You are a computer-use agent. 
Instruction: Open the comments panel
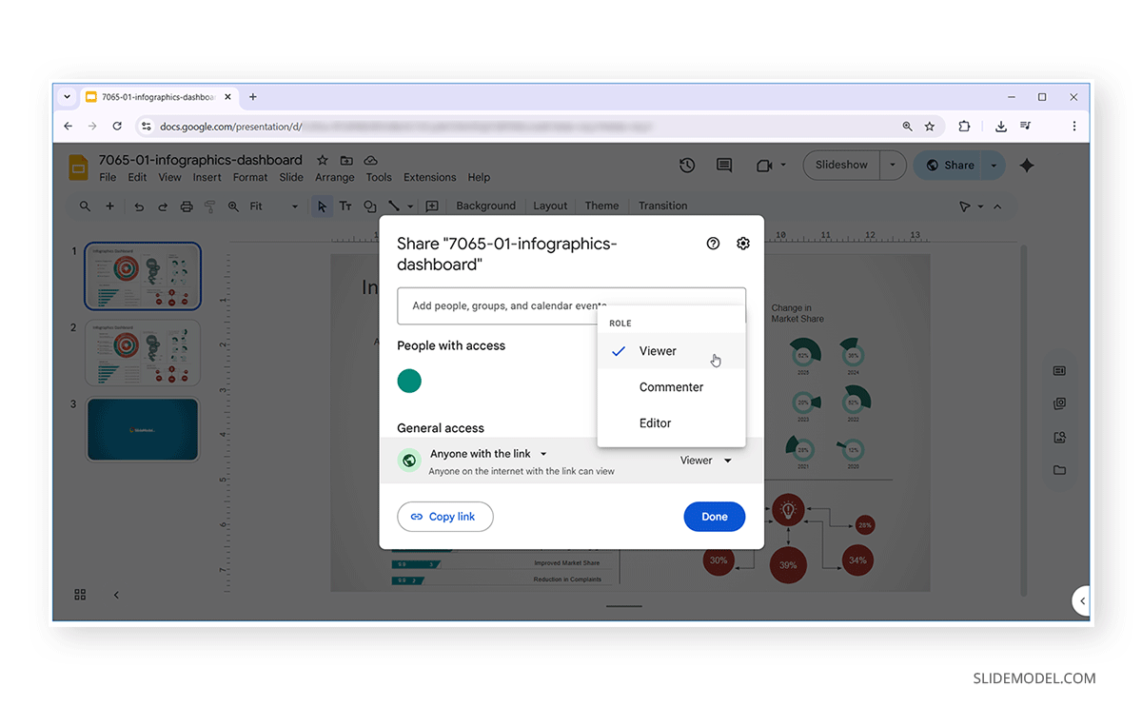tap(724, 165)
